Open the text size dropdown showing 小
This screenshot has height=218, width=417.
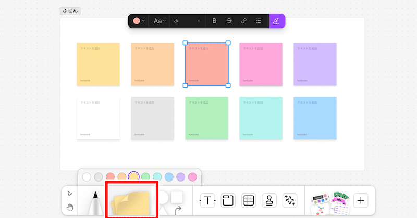pyautogui.click(x=187, y=21)
